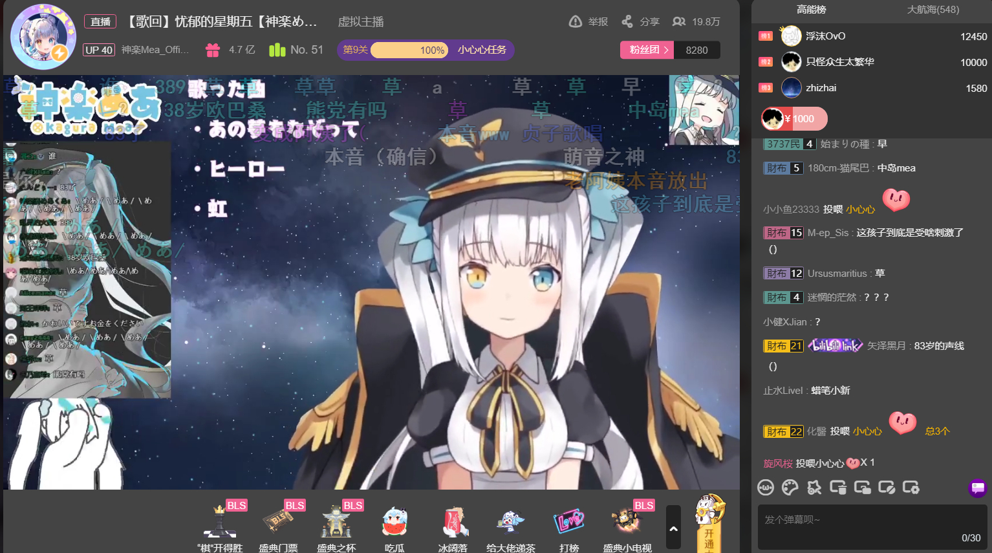Click username 矢泽黑月 in chat
Viewport: 992px width, 553px height.
coord(886,346)
